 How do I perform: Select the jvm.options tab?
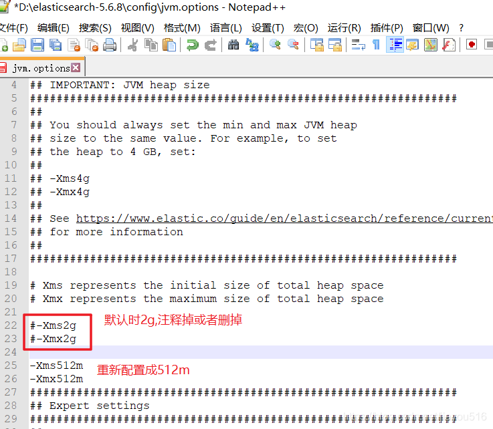(41, 68)
